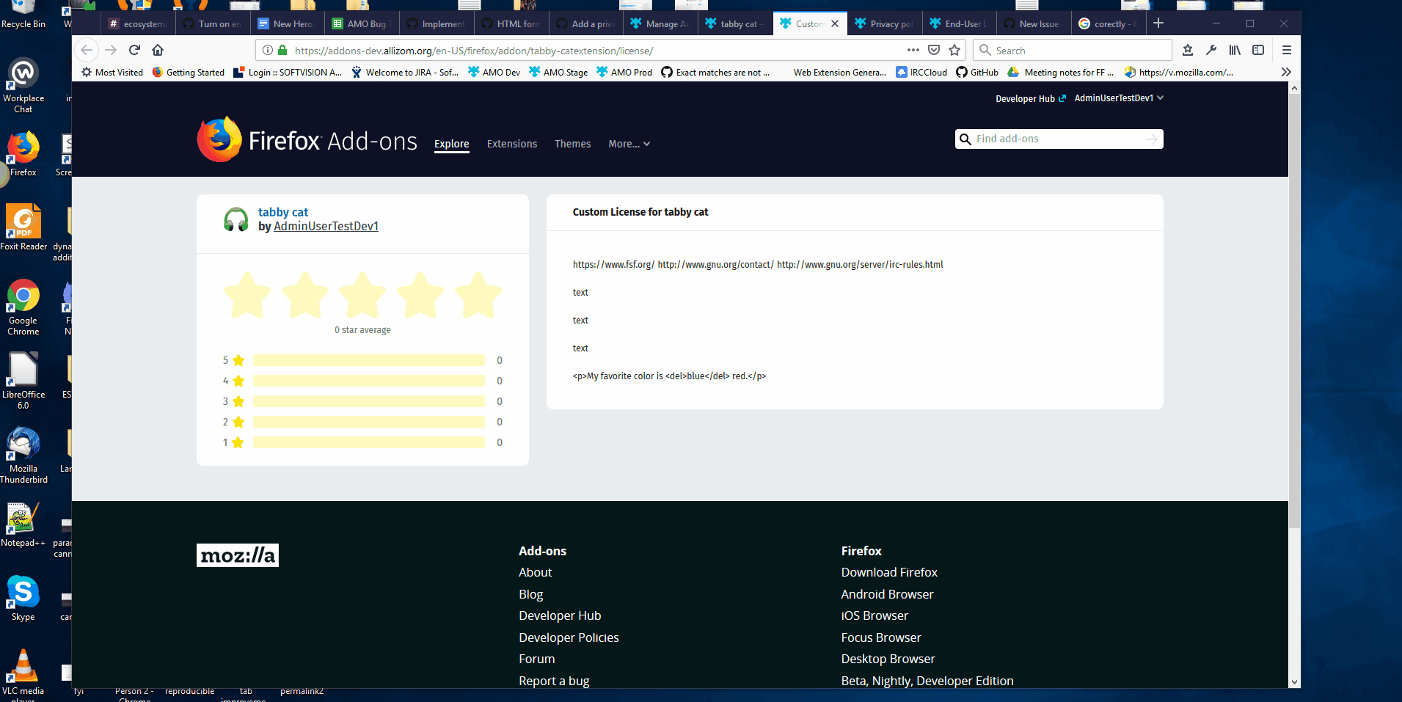Open the AdminUserTestDev1 author link
The width and height of the screenshot is (1402, 702).
(x=326, y=226)
